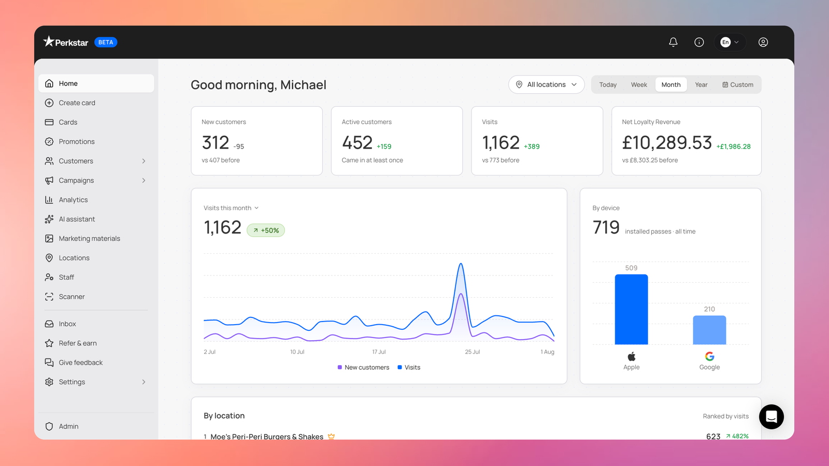Click the Analytics bar chart icon
This screenshot has width=829, height=466.
click(49, 200)
